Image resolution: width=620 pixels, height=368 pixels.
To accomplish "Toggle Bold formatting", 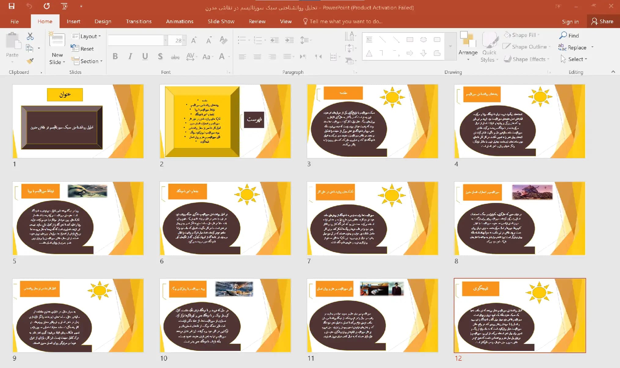I will point(115,56).
